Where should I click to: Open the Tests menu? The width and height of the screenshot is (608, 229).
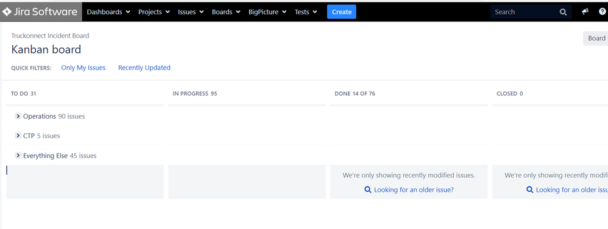tap(306, 12)
